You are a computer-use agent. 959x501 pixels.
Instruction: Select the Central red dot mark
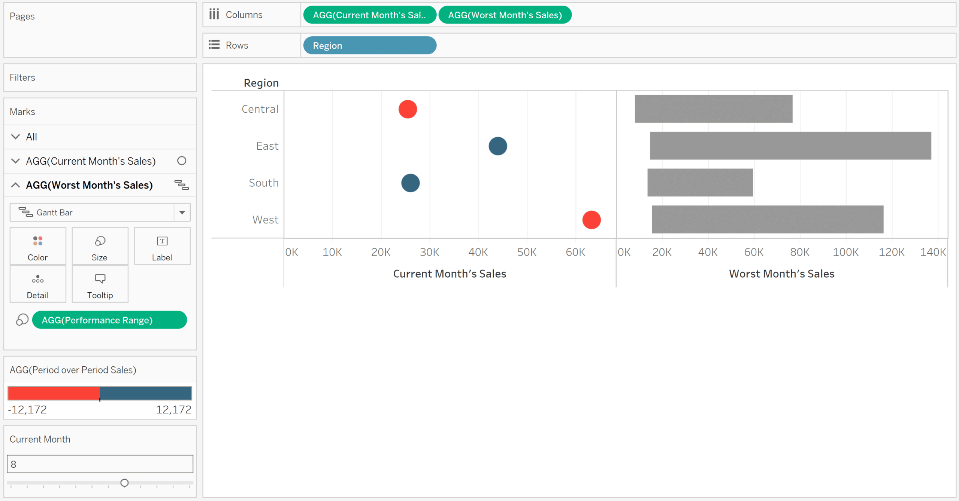click(x=408, y=109)
